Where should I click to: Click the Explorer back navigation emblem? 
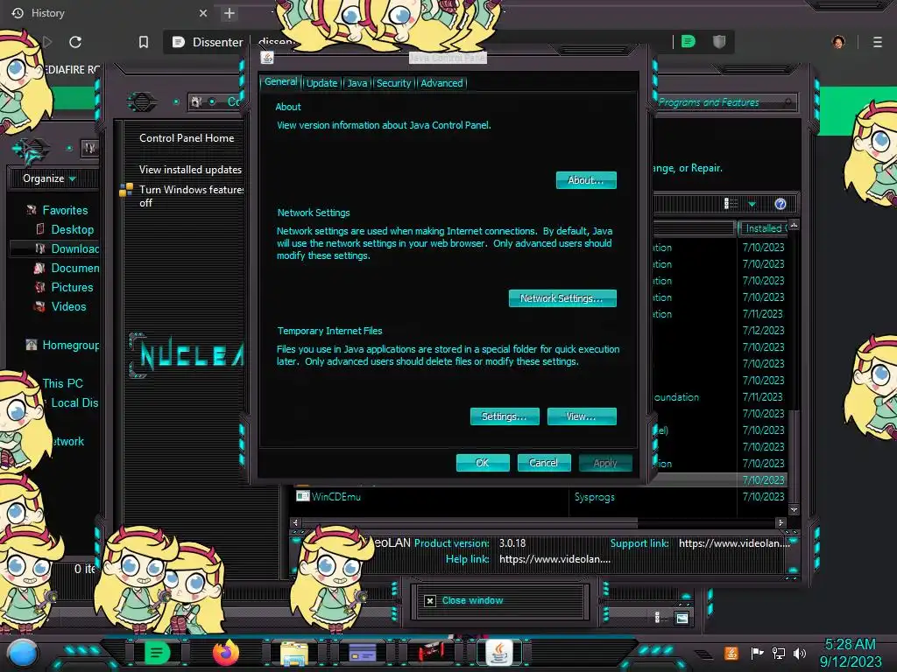click(31, 150)
